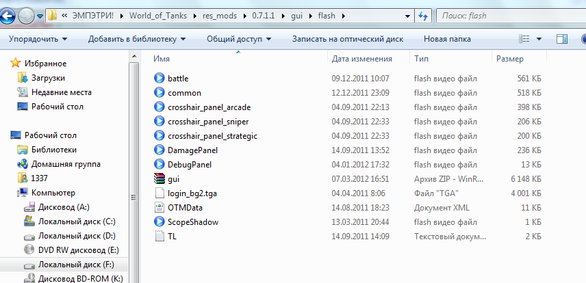Select the 'DamagePanel' file icon
This screenshot has height=283, width=586.
pos(160,150)
